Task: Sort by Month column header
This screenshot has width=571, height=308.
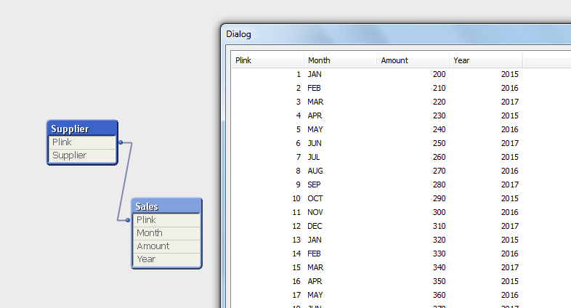Action: tap(340, 60)
